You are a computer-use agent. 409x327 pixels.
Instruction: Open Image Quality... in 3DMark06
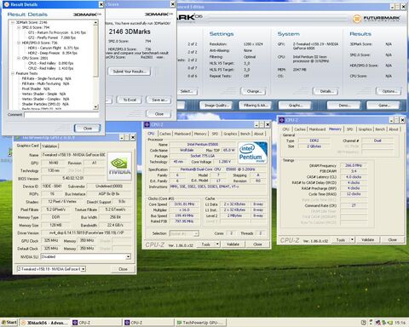point(216,106)
